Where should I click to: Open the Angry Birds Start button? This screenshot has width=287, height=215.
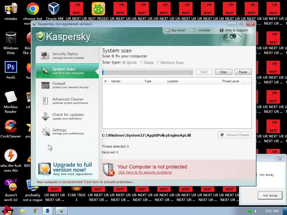click(8, 211)
